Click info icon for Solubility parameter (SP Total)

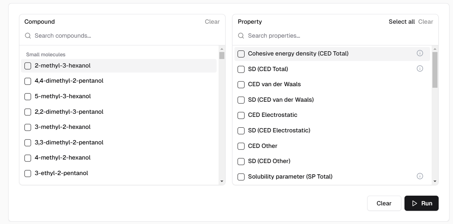(x=420, y=176)
